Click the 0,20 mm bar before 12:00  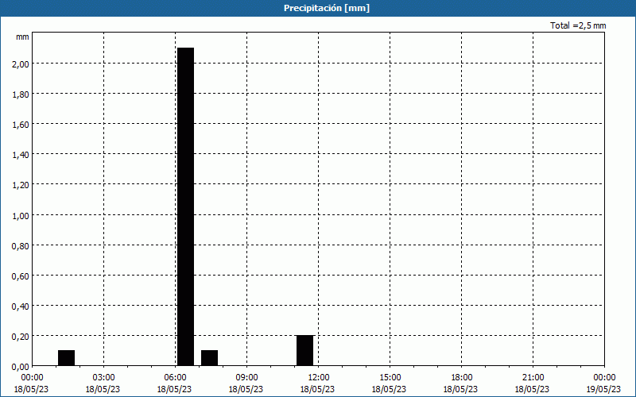point(305,350)
